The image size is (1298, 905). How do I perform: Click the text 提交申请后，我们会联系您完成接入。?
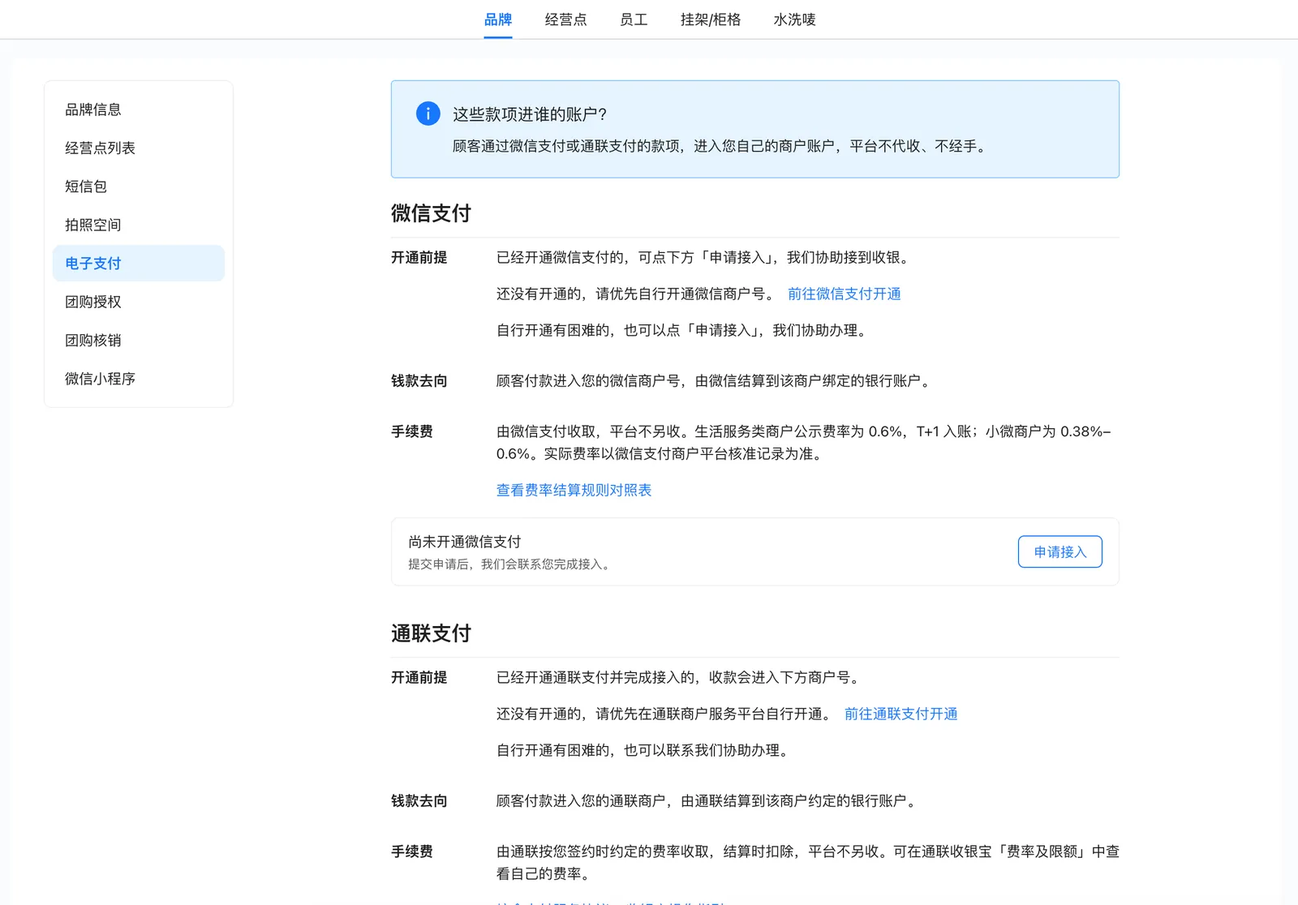509,564
